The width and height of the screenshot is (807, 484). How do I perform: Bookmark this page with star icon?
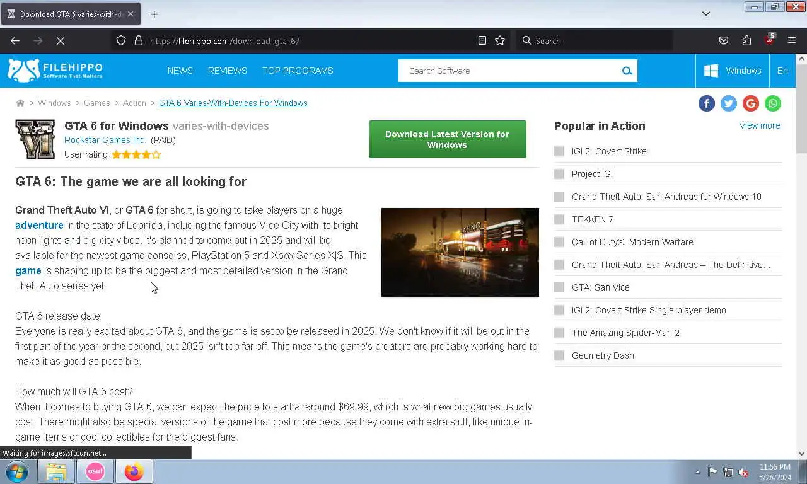(x=500, y=41)
